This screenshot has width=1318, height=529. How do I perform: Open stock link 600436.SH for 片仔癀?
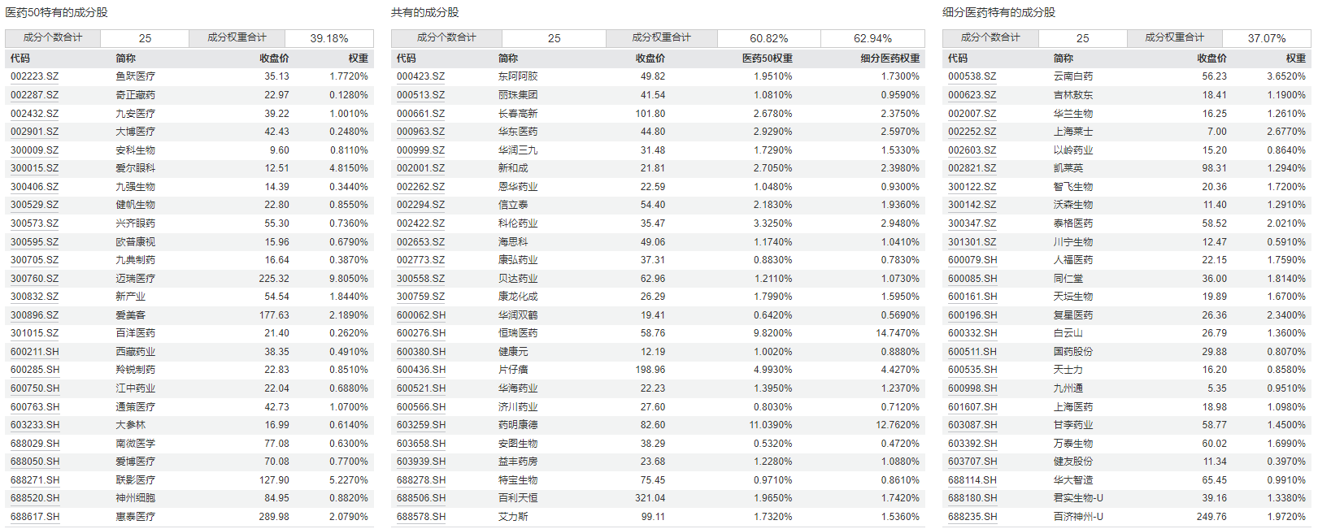click(x=420, y=370)
